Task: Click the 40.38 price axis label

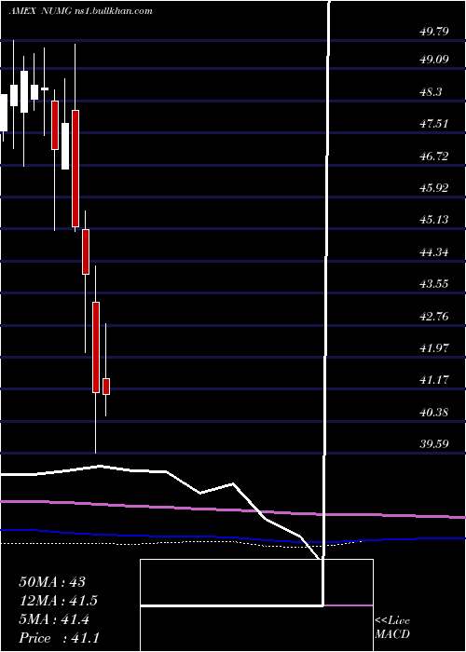Action: 434,413
